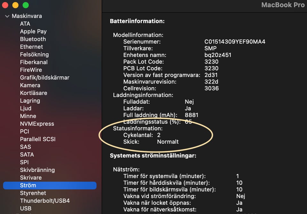Click the green zoom window button
The width and height of the screenshot is (307, 214).
click(26, 5)
